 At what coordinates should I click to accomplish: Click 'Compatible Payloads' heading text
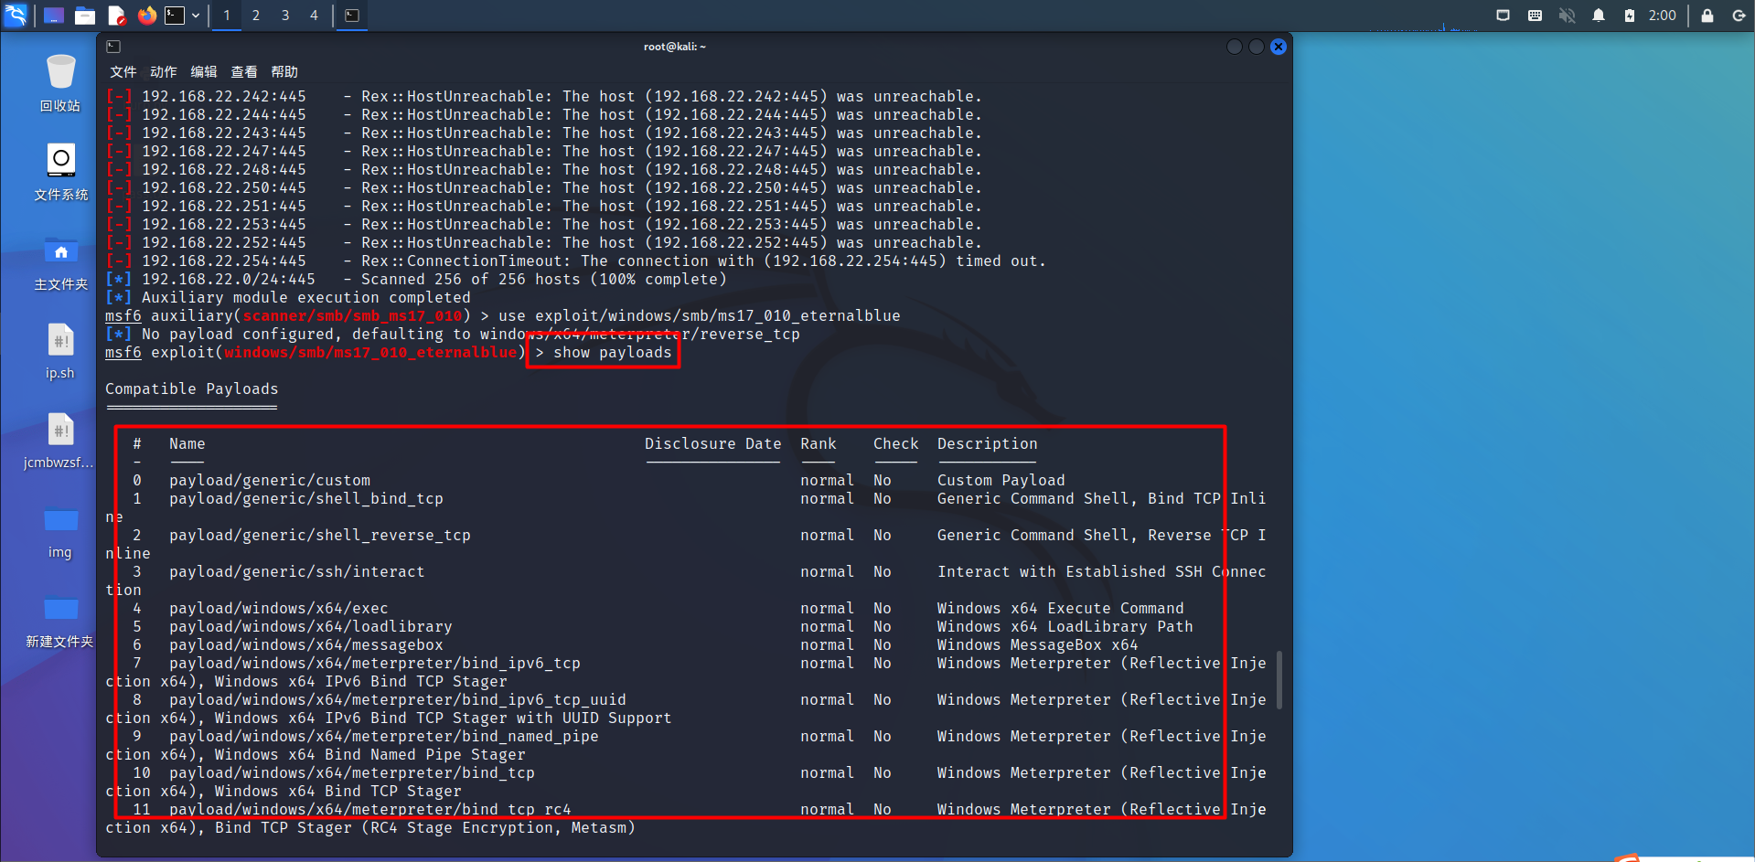[x=191, y=389]
